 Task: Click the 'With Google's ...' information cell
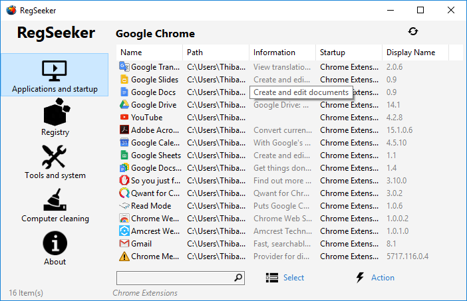click(x=282, y=143)
